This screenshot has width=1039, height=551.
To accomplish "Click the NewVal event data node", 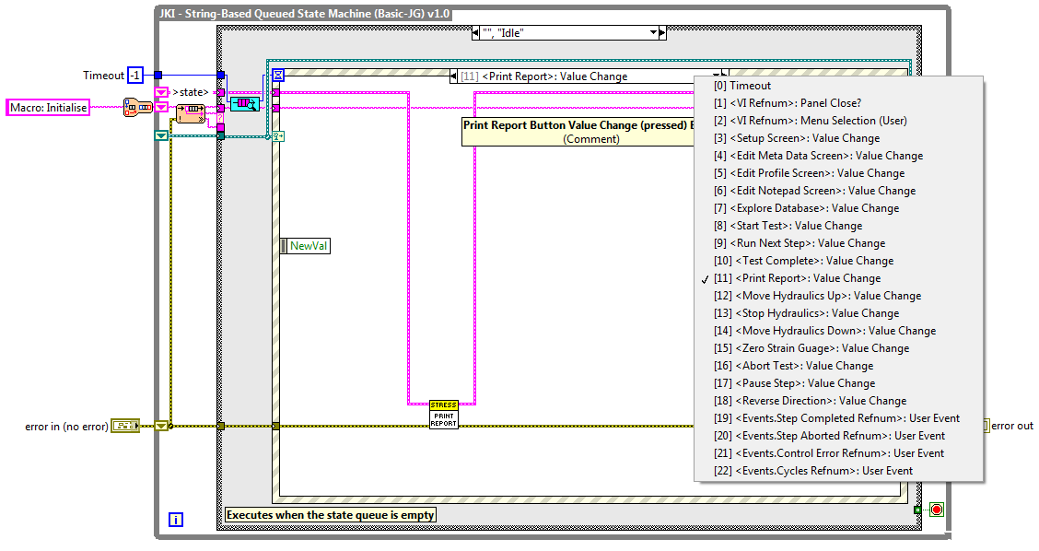I will coord(309,246).
